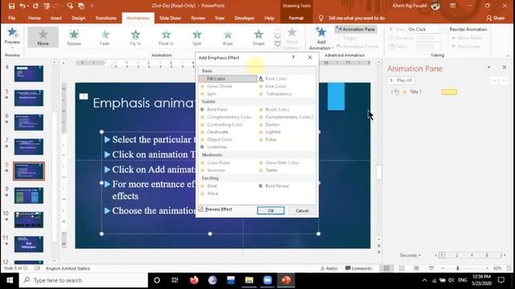This screenshot has width=515, height=289.
Task: Open the Insert tab
Action: pos(56,18)
